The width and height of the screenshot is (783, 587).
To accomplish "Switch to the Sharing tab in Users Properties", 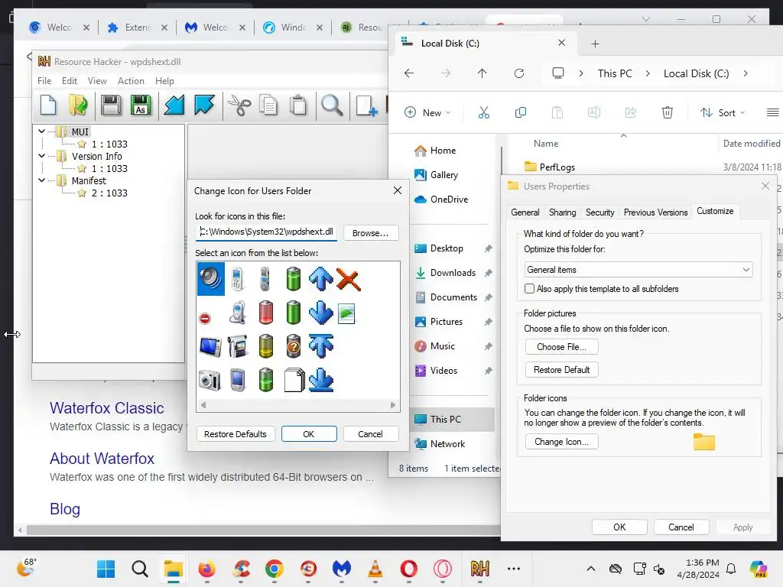I will pyautogui.click(x=562, y=212).
